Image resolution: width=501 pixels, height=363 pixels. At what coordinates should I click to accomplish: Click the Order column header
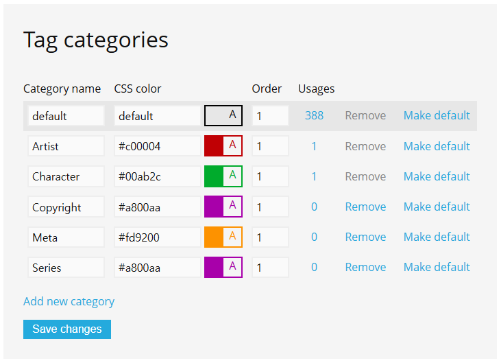pyautogui.click(x=267, y=89)
